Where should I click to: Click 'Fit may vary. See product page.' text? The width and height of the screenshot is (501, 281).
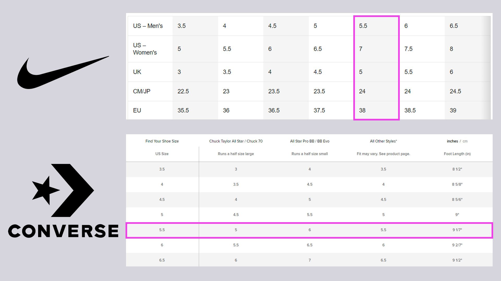coord(383,154)
